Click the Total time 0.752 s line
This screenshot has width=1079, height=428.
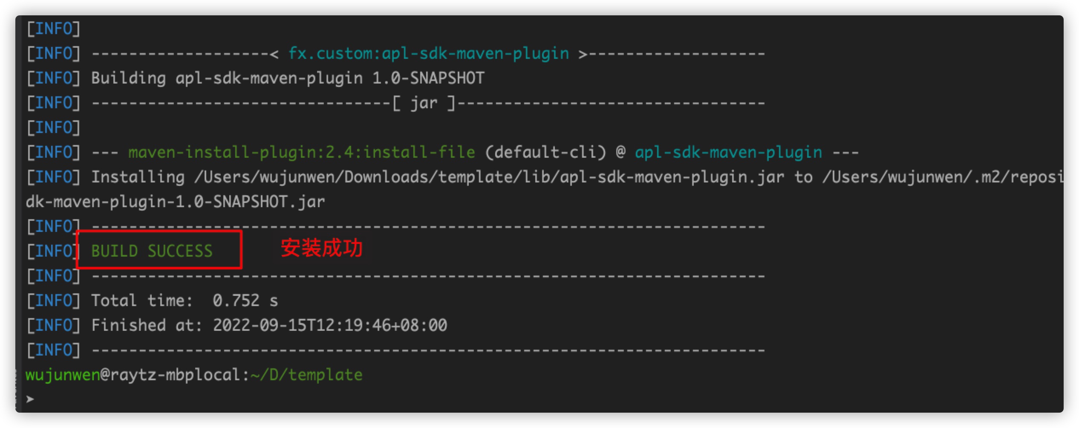(184, 301)
